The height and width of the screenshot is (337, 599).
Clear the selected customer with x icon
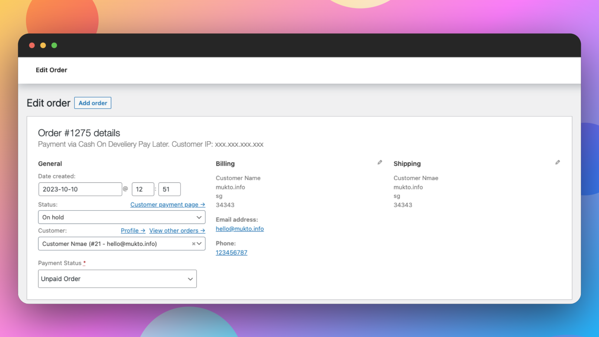tap(193, 244)
